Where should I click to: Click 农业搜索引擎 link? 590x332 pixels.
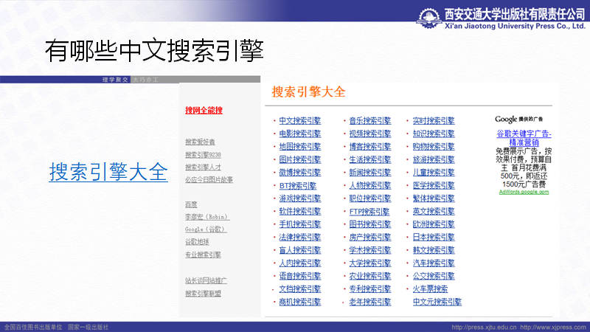coord(370,276)
